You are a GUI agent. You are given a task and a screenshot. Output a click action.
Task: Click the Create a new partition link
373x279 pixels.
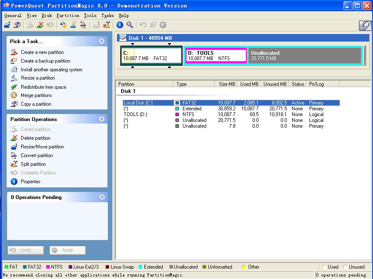click(42, 52)
